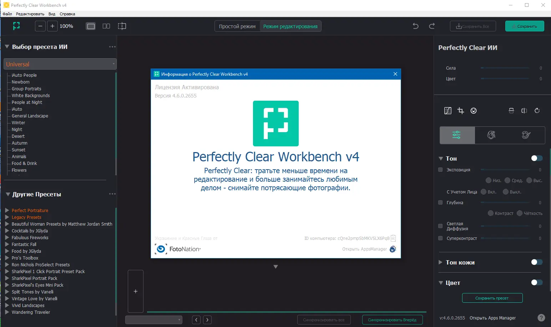Redo the last change
This screenshot has width=551, height=327.
[x=432, y=26]
